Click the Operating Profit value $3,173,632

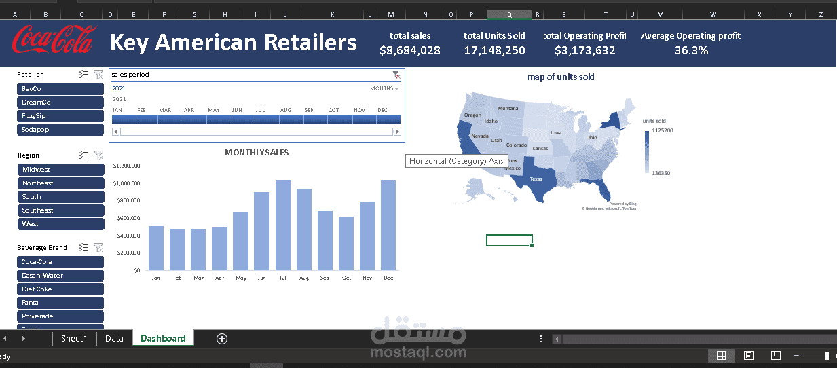584,50
